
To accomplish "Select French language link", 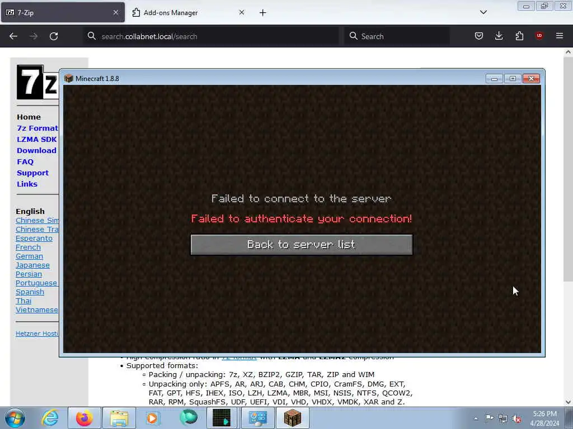I will [x=28, y=247].
